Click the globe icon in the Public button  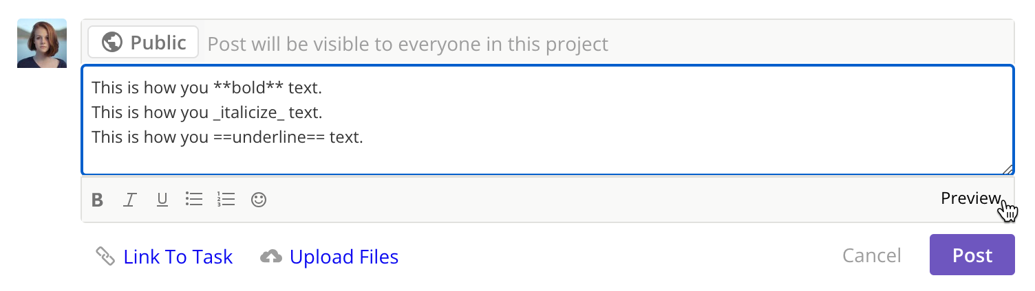(111, 43)
